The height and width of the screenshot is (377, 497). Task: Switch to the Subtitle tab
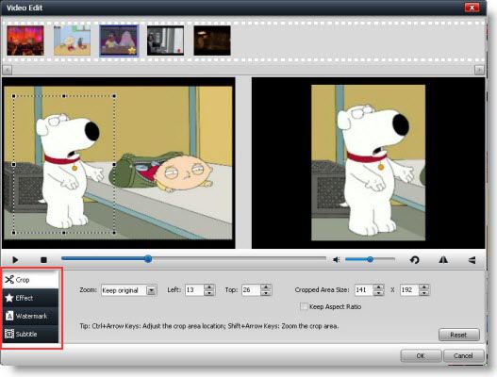31,334
